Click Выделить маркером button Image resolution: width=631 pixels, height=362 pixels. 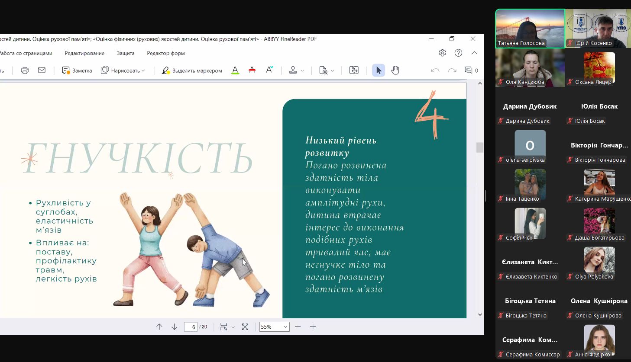(192, 70)
